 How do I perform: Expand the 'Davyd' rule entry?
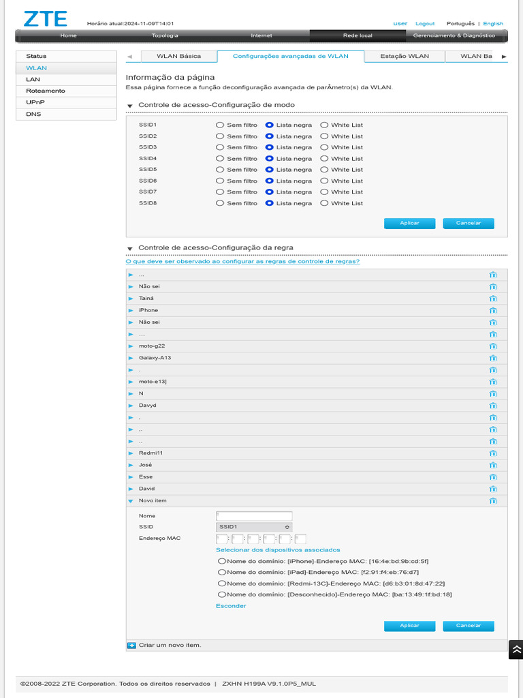[x=131, y=406]
